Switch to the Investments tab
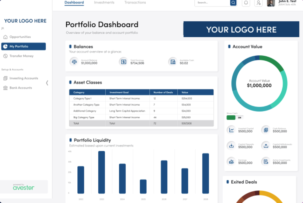Viewport: 303px width, 203px height. [x=104, y=2]
